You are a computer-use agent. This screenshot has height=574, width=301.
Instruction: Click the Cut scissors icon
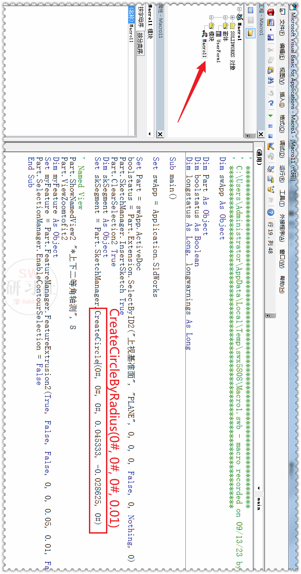[271, 50]
